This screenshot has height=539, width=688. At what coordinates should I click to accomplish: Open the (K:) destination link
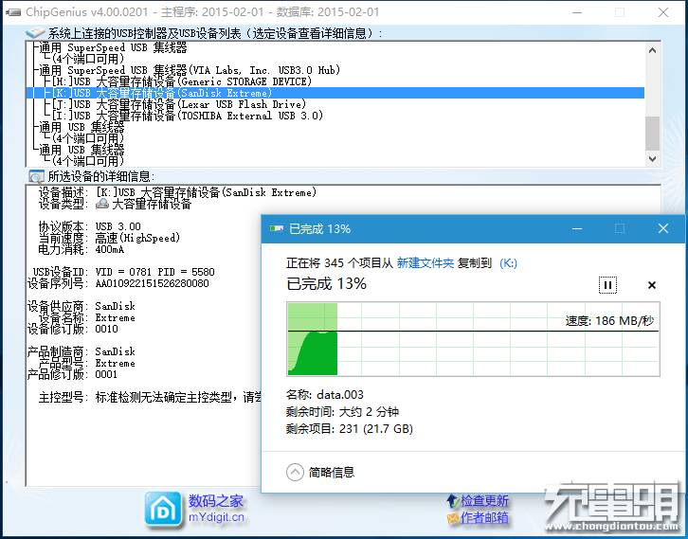click(x=508, y=263)
